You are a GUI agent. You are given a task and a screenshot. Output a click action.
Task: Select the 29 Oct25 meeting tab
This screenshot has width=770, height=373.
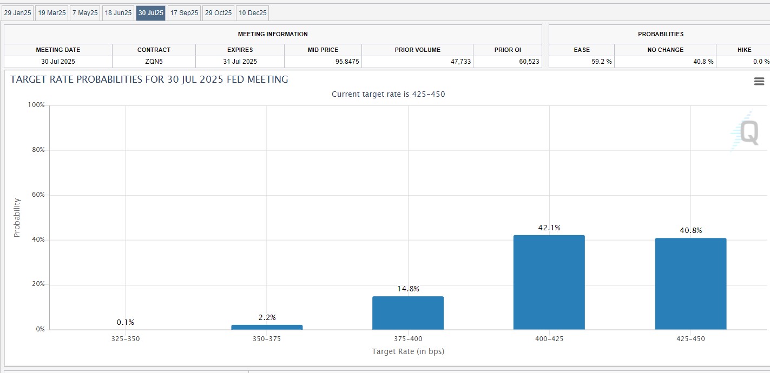pyautogui.click(x=218, y=13)
